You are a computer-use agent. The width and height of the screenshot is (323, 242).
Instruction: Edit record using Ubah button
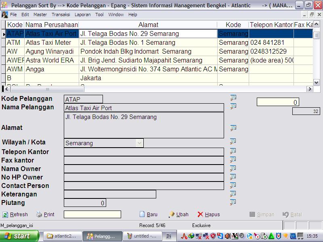178,215
